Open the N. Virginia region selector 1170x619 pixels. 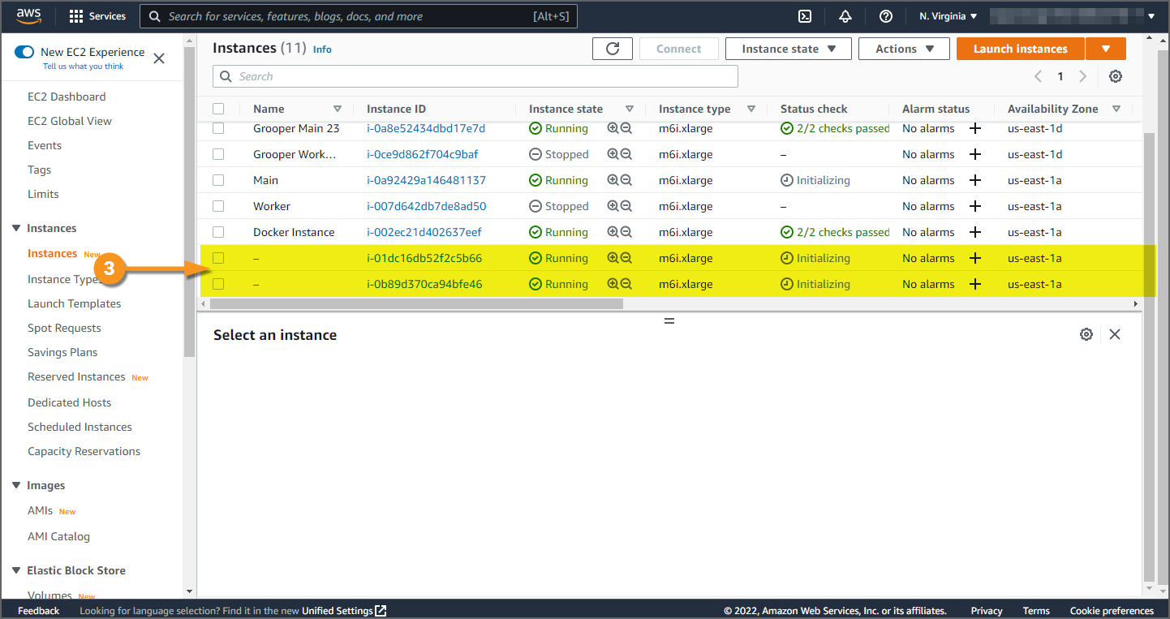948,16
